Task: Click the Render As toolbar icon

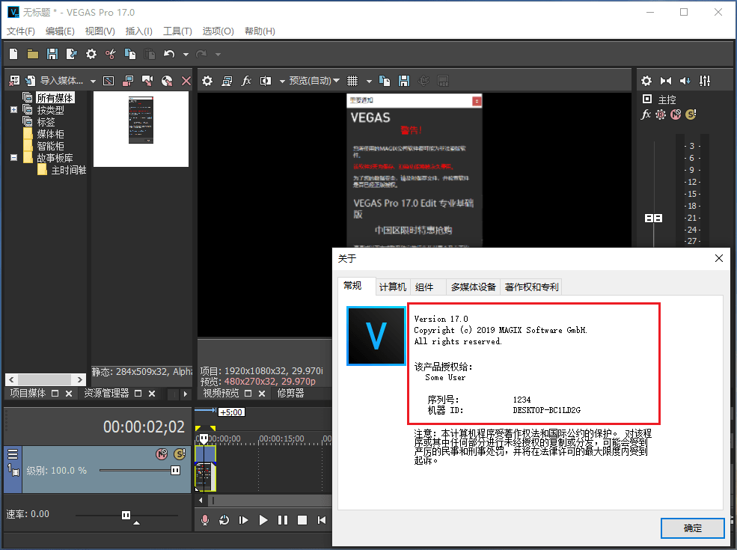Action: [x=71, y=54]
